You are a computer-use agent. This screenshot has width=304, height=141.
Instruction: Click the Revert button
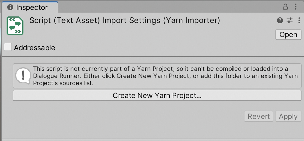(259, 117)
